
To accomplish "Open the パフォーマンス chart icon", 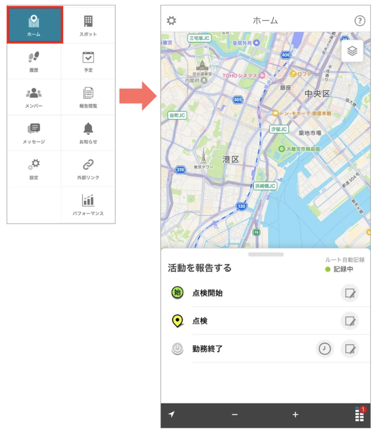I will [x=88, y=200].
